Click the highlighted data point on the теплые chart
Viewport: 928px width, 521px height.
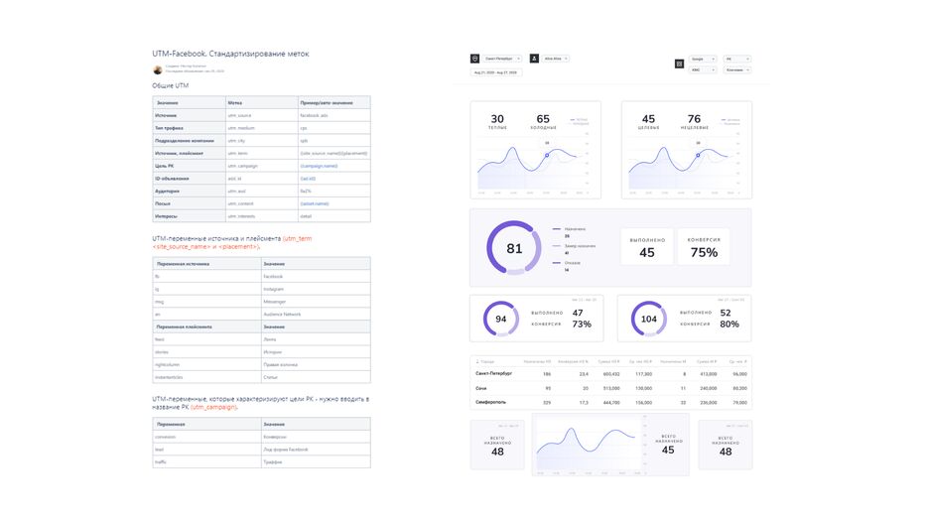click(547, 155)
